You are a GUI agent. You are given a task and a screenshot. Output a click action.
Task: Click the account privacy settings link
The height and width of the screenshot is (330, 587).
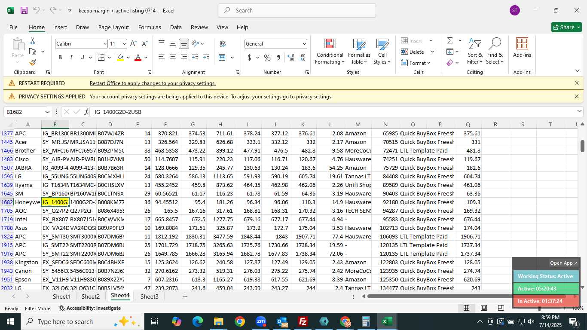click(211, 97)
